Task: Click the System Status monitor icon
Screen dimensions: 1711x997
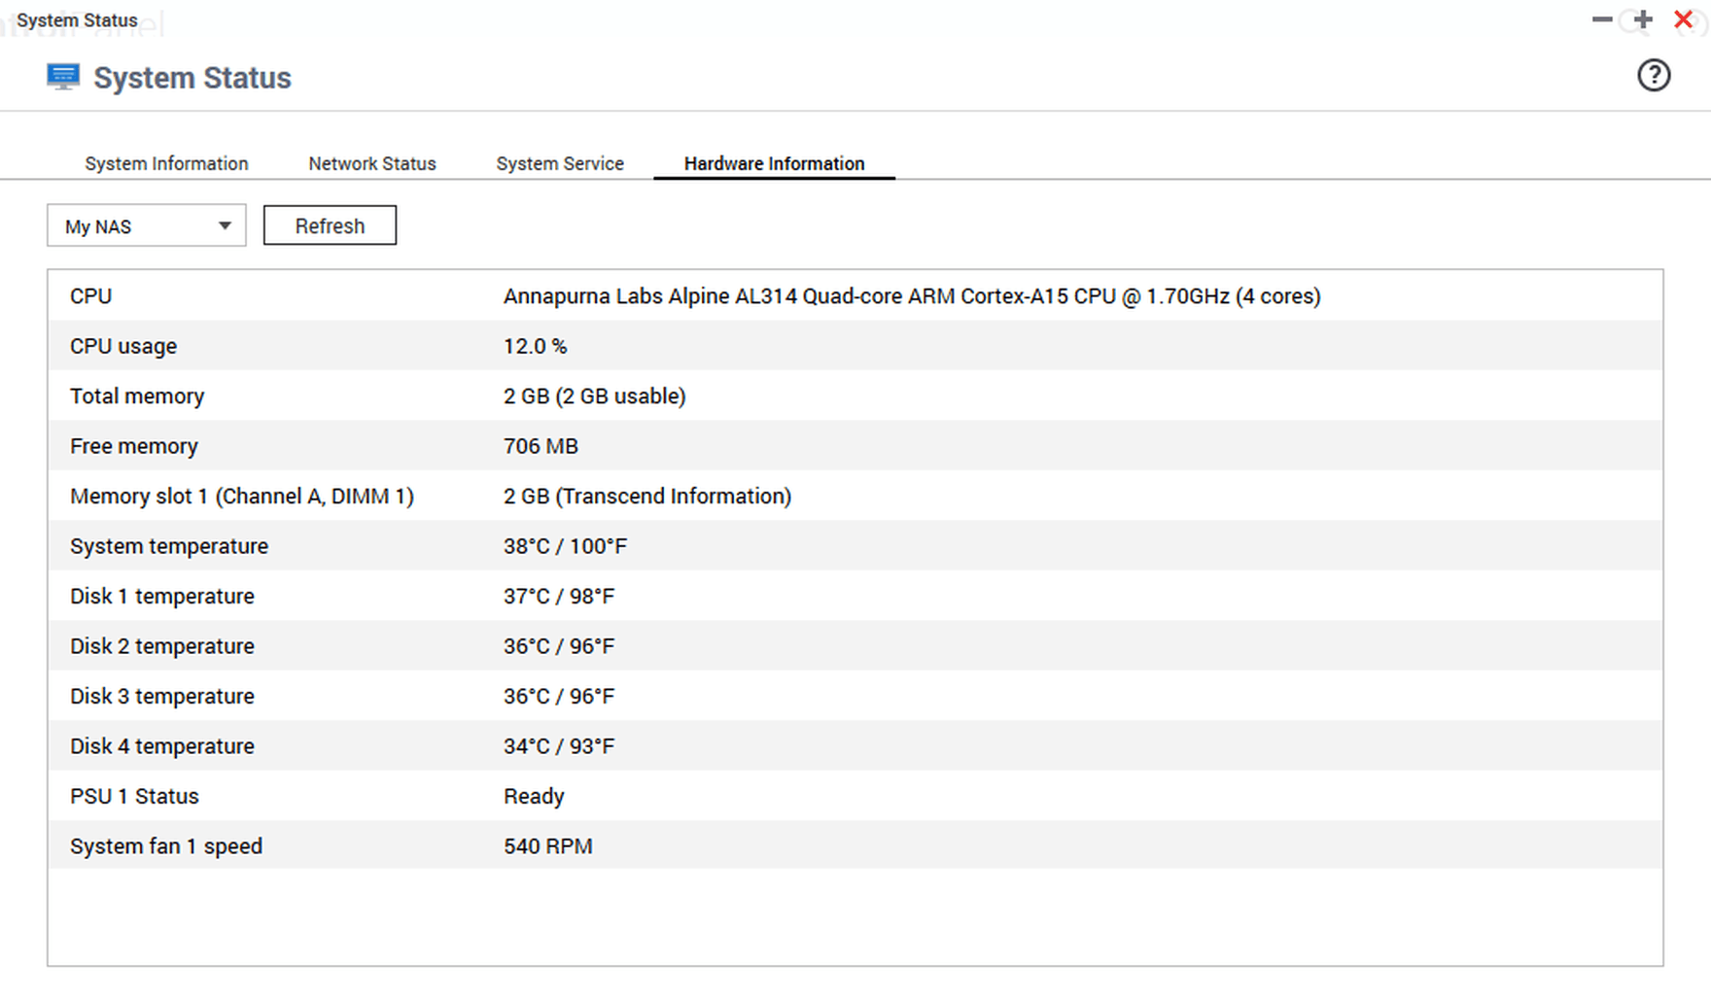Action: (63, 77)
